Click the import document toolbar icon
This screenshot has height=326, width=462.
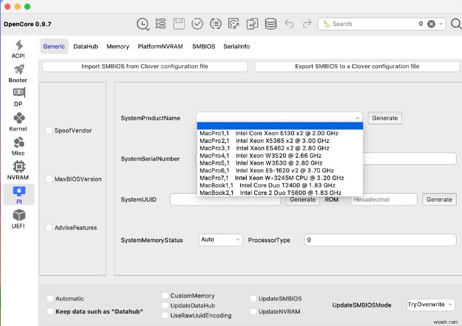pyautogui.click(x=252, y=24)
